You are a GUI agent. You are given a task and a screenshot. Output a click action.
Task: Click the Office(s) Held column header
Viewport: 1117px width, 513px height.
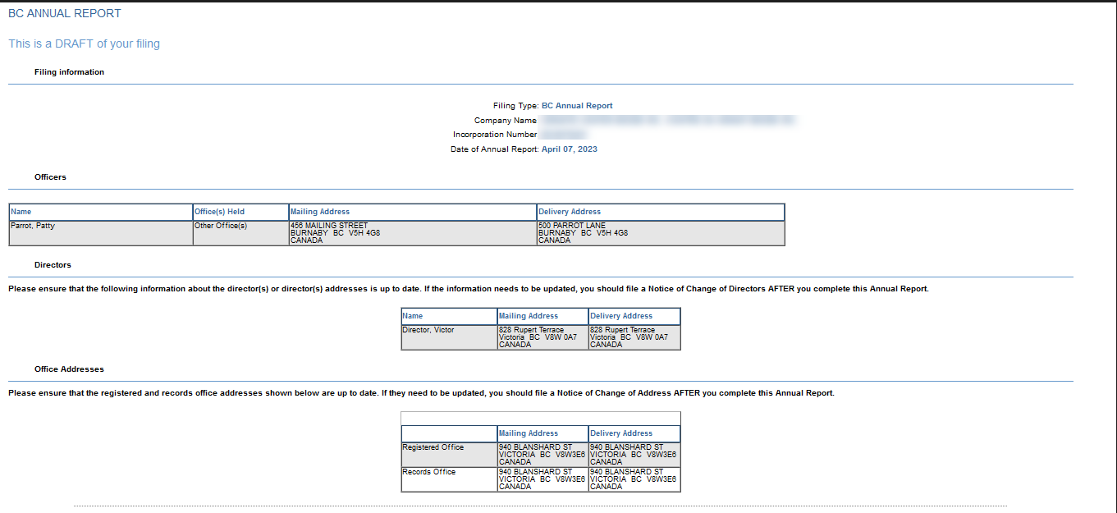click(x=219, y=212)
